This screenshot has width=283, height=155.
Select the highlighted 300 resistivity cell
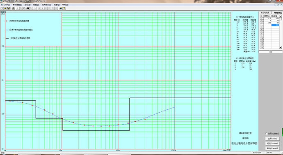point(275,25)
